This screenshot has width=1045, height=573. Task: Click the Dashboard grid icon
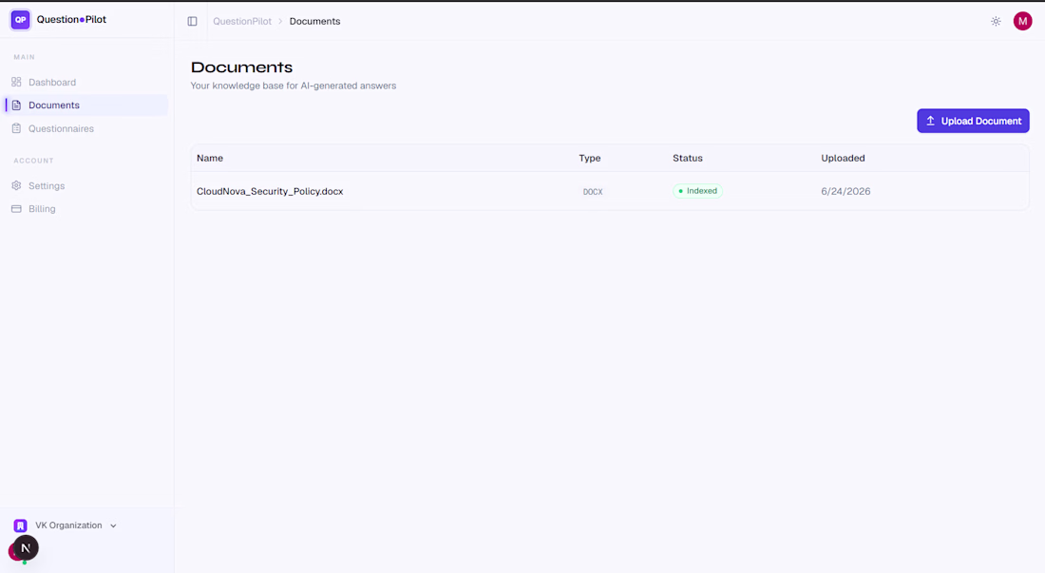tap(17, 82)
